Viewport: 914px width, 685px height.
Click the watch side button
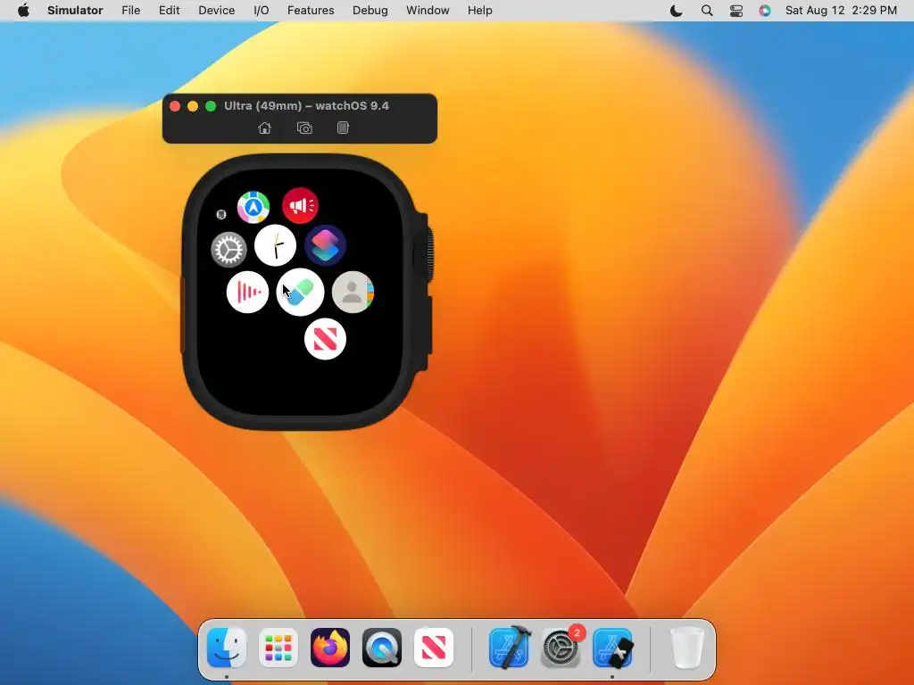pos(428,325)
